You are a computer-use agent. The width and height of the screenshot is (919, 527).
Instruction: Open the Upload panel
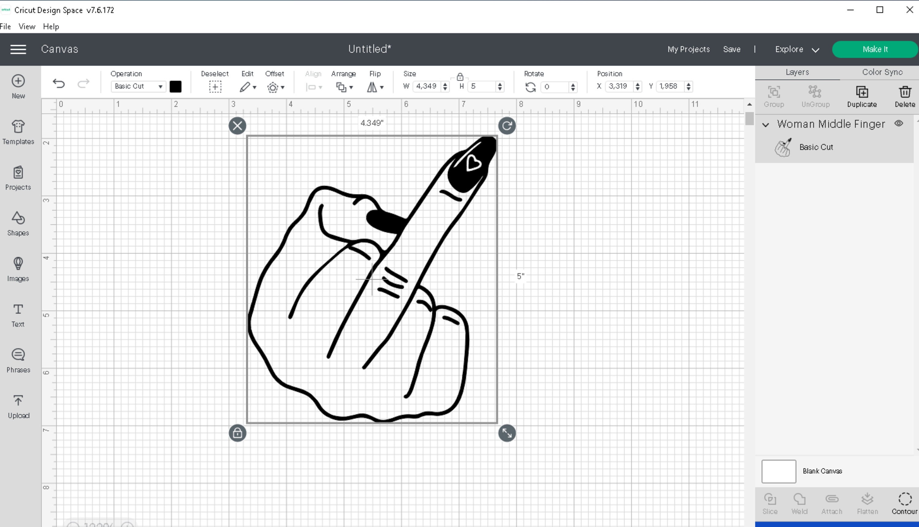(18, 405)
